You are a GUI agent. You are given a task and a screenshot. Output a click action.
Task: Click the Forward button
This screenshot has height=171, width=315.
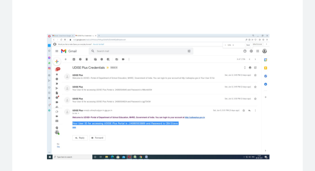(97, 138)
